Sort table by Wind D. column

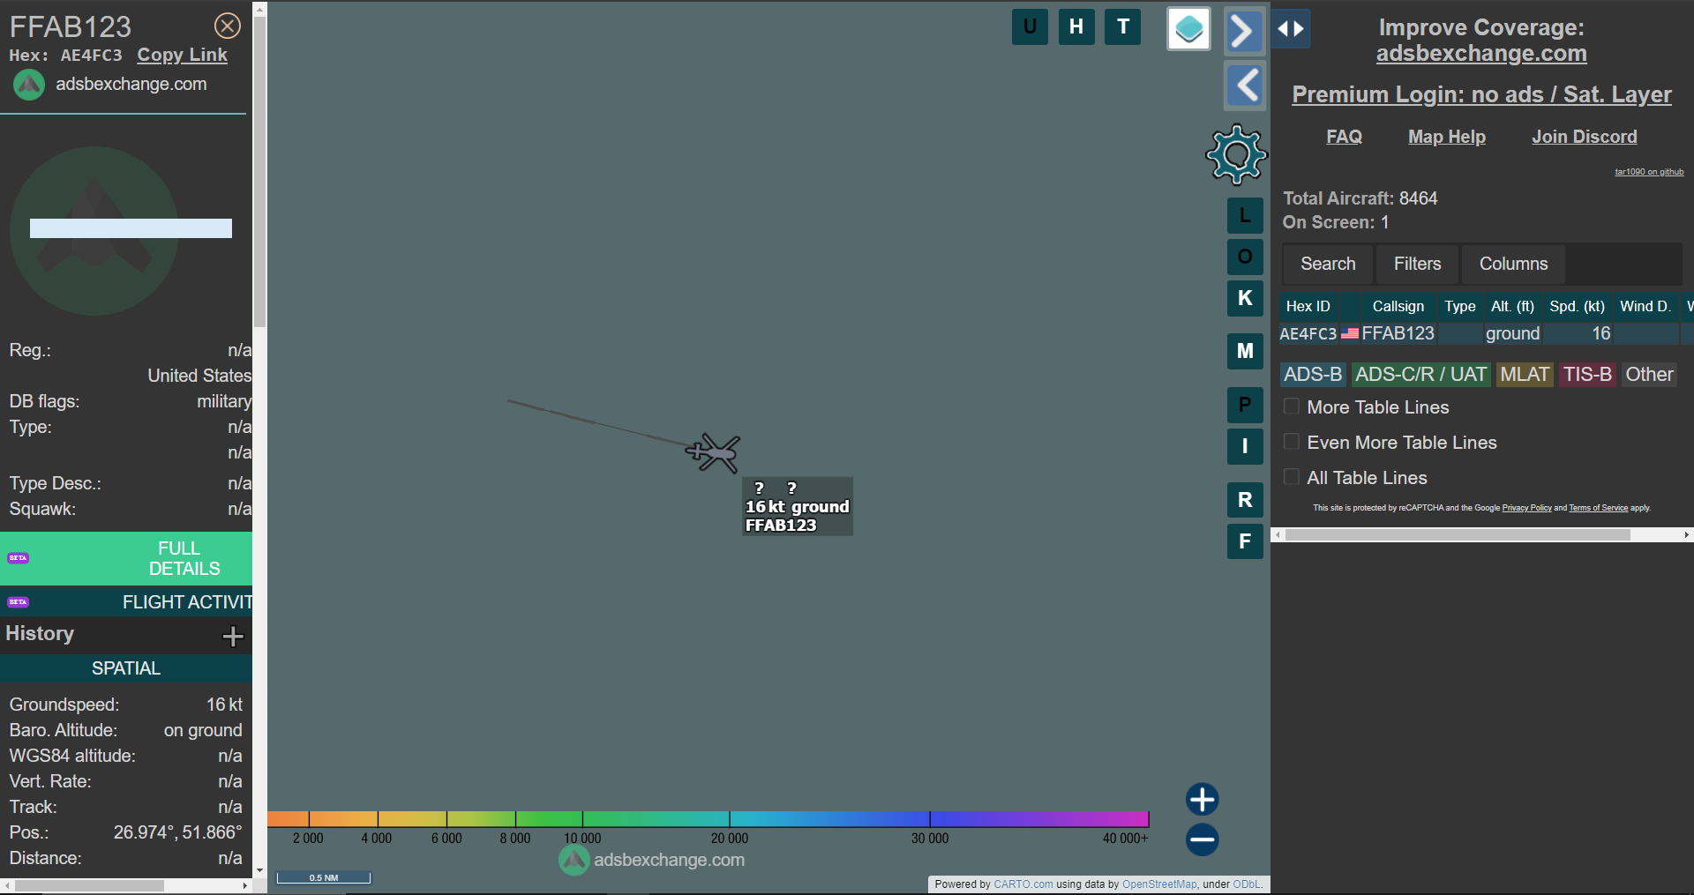click(1645, 306)
